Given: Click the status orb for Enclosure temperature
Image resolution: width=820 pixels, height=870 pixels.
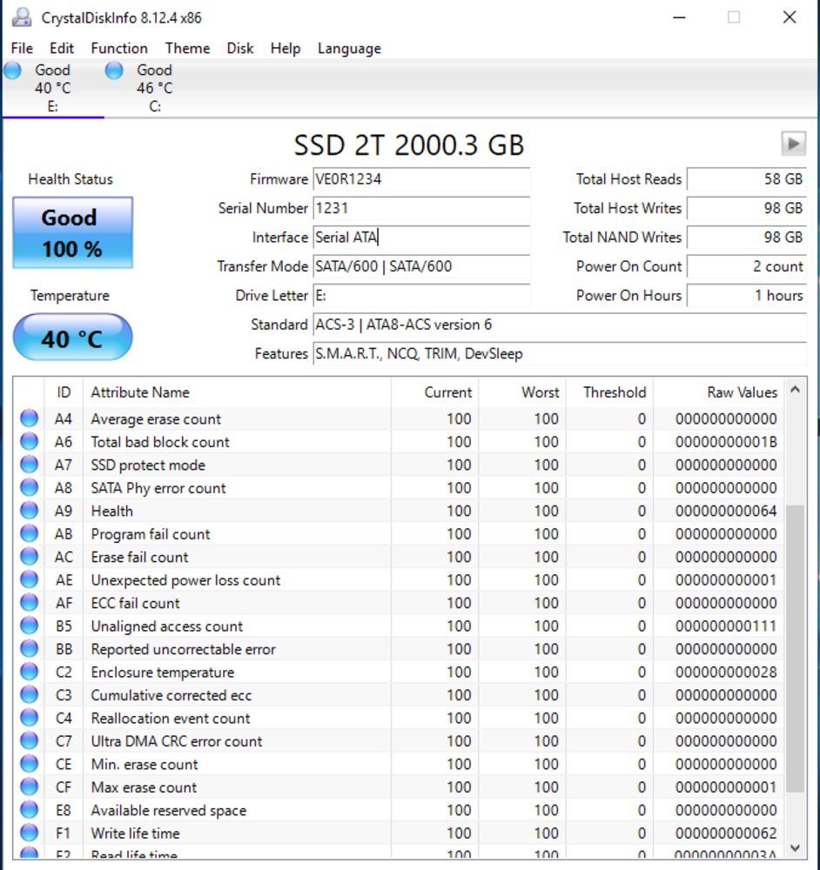Looking at the screenshot, I should click(29, 672).
